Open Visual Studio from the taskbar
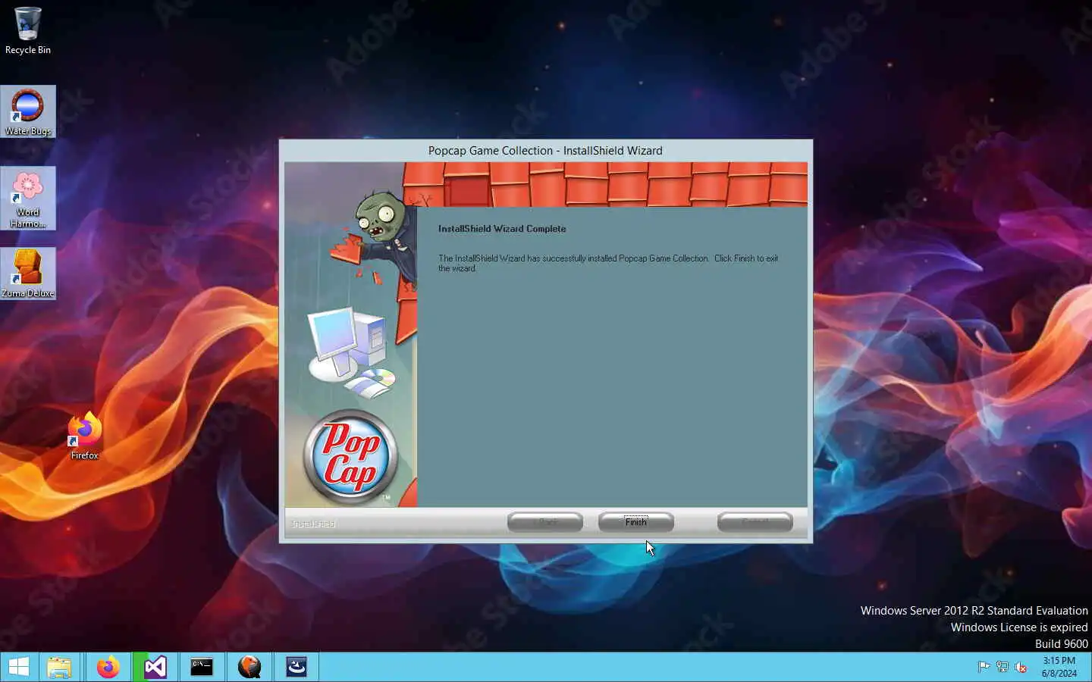This screenshot has width=1092, height=682. [155, 667]
